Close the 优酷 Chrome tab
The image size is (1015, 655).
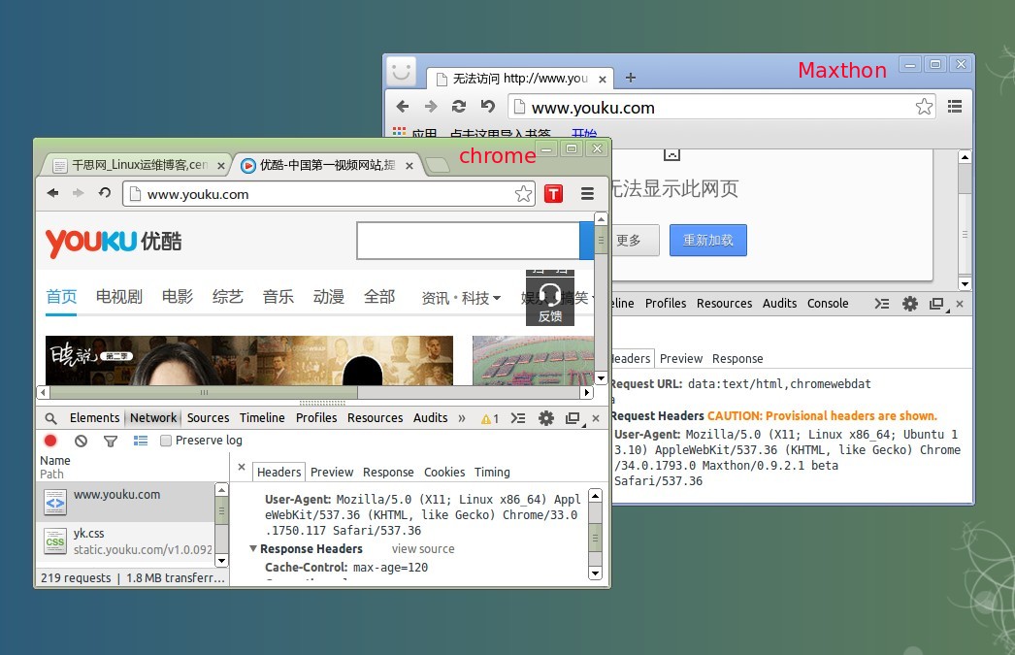(x=409, y=166)
